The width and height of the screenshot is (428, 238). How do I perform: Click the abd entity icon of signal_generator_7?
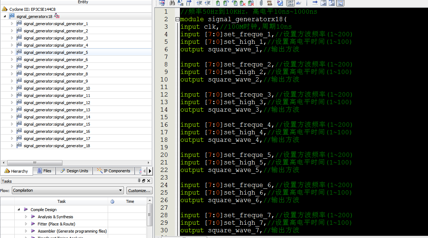pos(19,66)
